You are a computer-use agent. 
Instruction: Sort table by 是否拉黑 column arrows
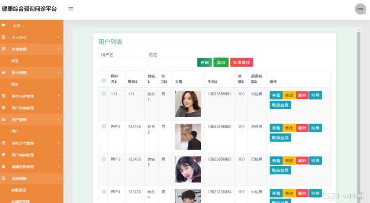click(255, 82)
